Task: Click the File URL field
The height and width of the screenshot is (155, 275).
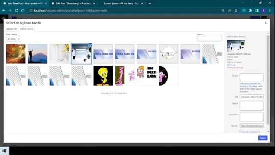Action: (251, 126)
